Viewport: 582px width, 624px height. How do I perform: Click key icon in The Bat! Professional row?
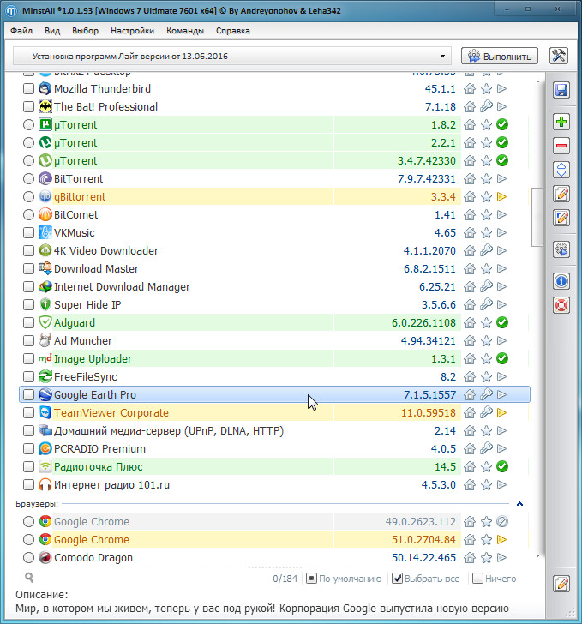tap(486, 106)
